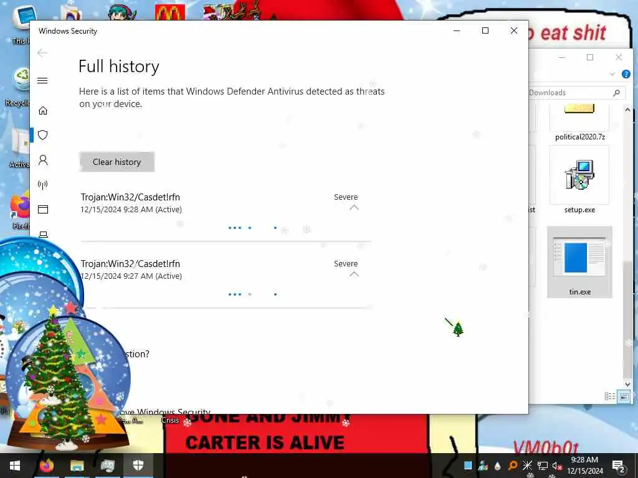Switch File Explorer to details view

pyautogui.click(x=609, y=396)
